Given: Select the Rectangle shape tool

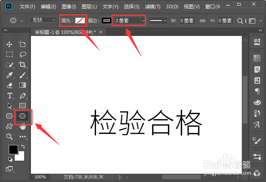Looking at the screenshot, I should click(x=23, y=106).
